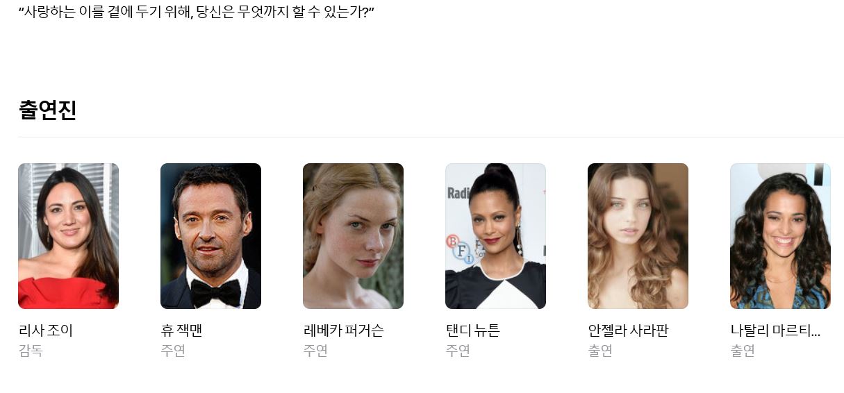This screenshot has height=393, width=844.
Task: Open the photo above the 휴 잭맨 caption
Action: [x=210, y=236]
